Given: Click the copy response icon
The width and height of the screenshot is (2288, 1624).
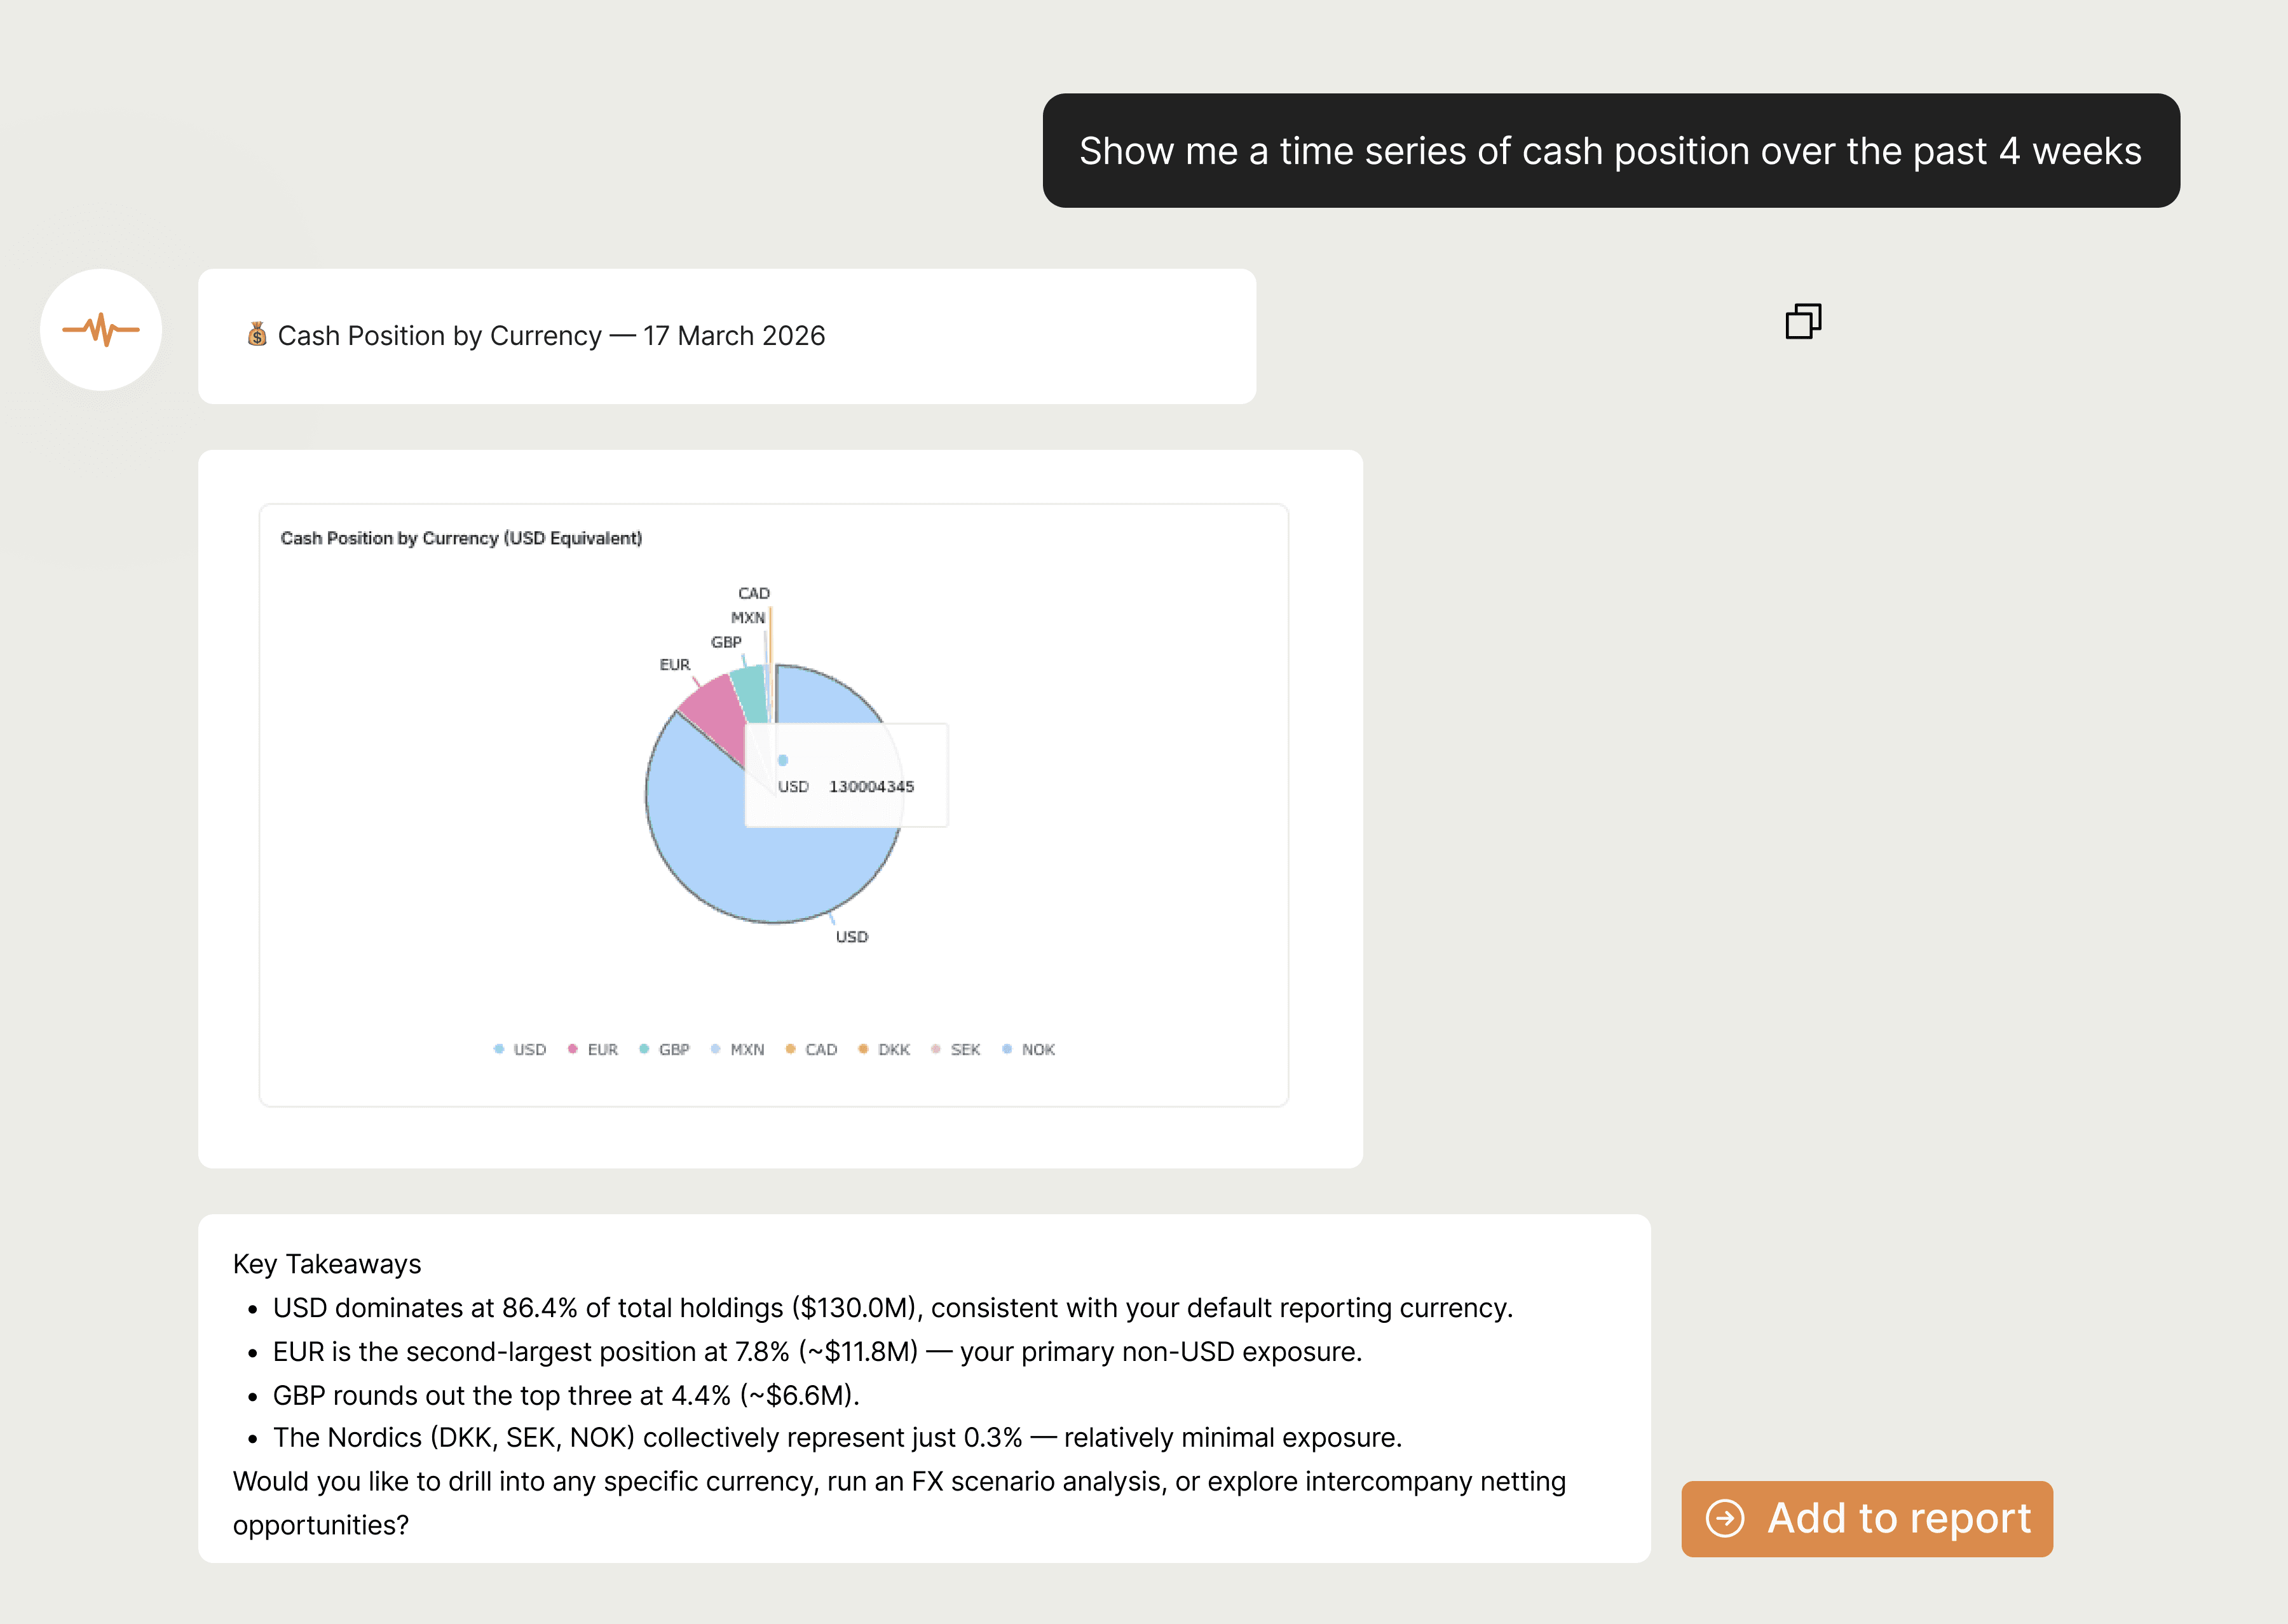Looking at the screenshot, I should tap(1803, 322).
